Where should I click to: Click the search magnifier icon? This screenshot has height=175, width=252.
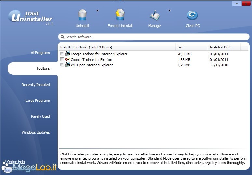pos(62,37)
